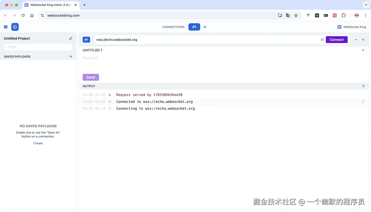Open the browser tab overview chevron

[x=366, y=5]
